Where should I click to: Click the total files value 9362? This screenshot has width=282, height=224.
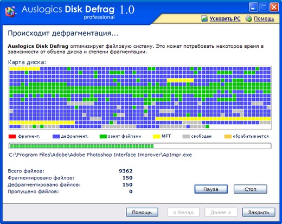pyautogui.click(x=126, y=171)
